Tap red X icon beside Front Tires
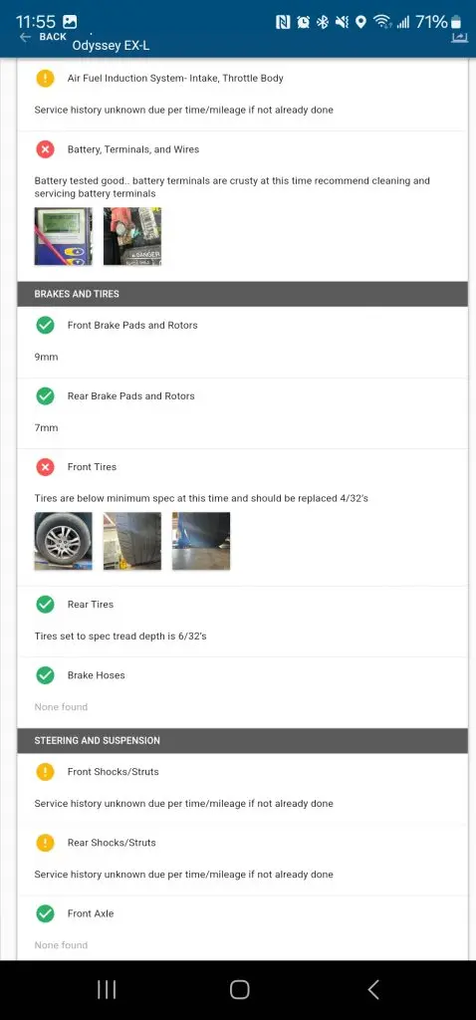Viewport: 476px width, 1020px height. pos(45,467)
